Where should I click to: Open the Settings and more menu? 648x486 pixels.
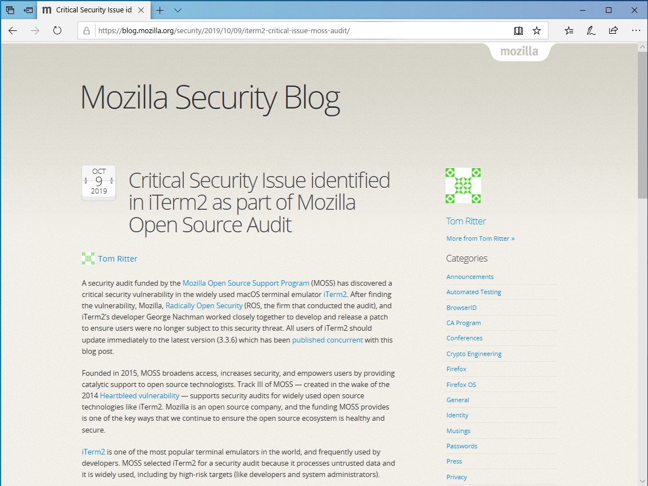coord(636,30)
